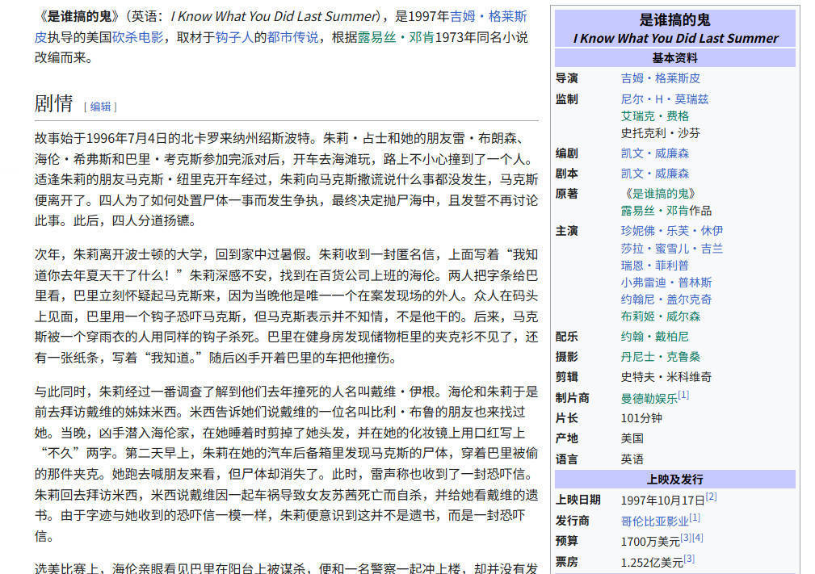Click 吉姆·格莱斯皮 in the infobox 导演 row
This screenshot has height=574, width=815.
click(660, 78)
